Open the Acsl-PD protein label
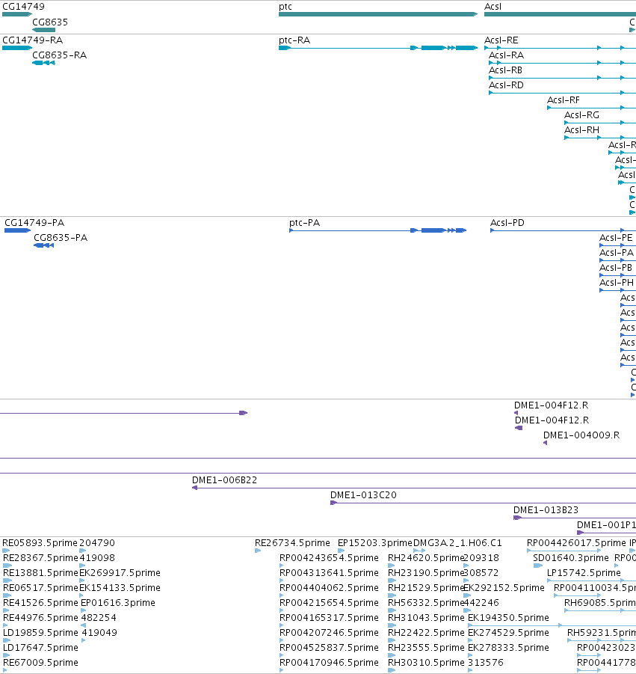This screenshot has height=674, width=636. [x=507, y=223]
